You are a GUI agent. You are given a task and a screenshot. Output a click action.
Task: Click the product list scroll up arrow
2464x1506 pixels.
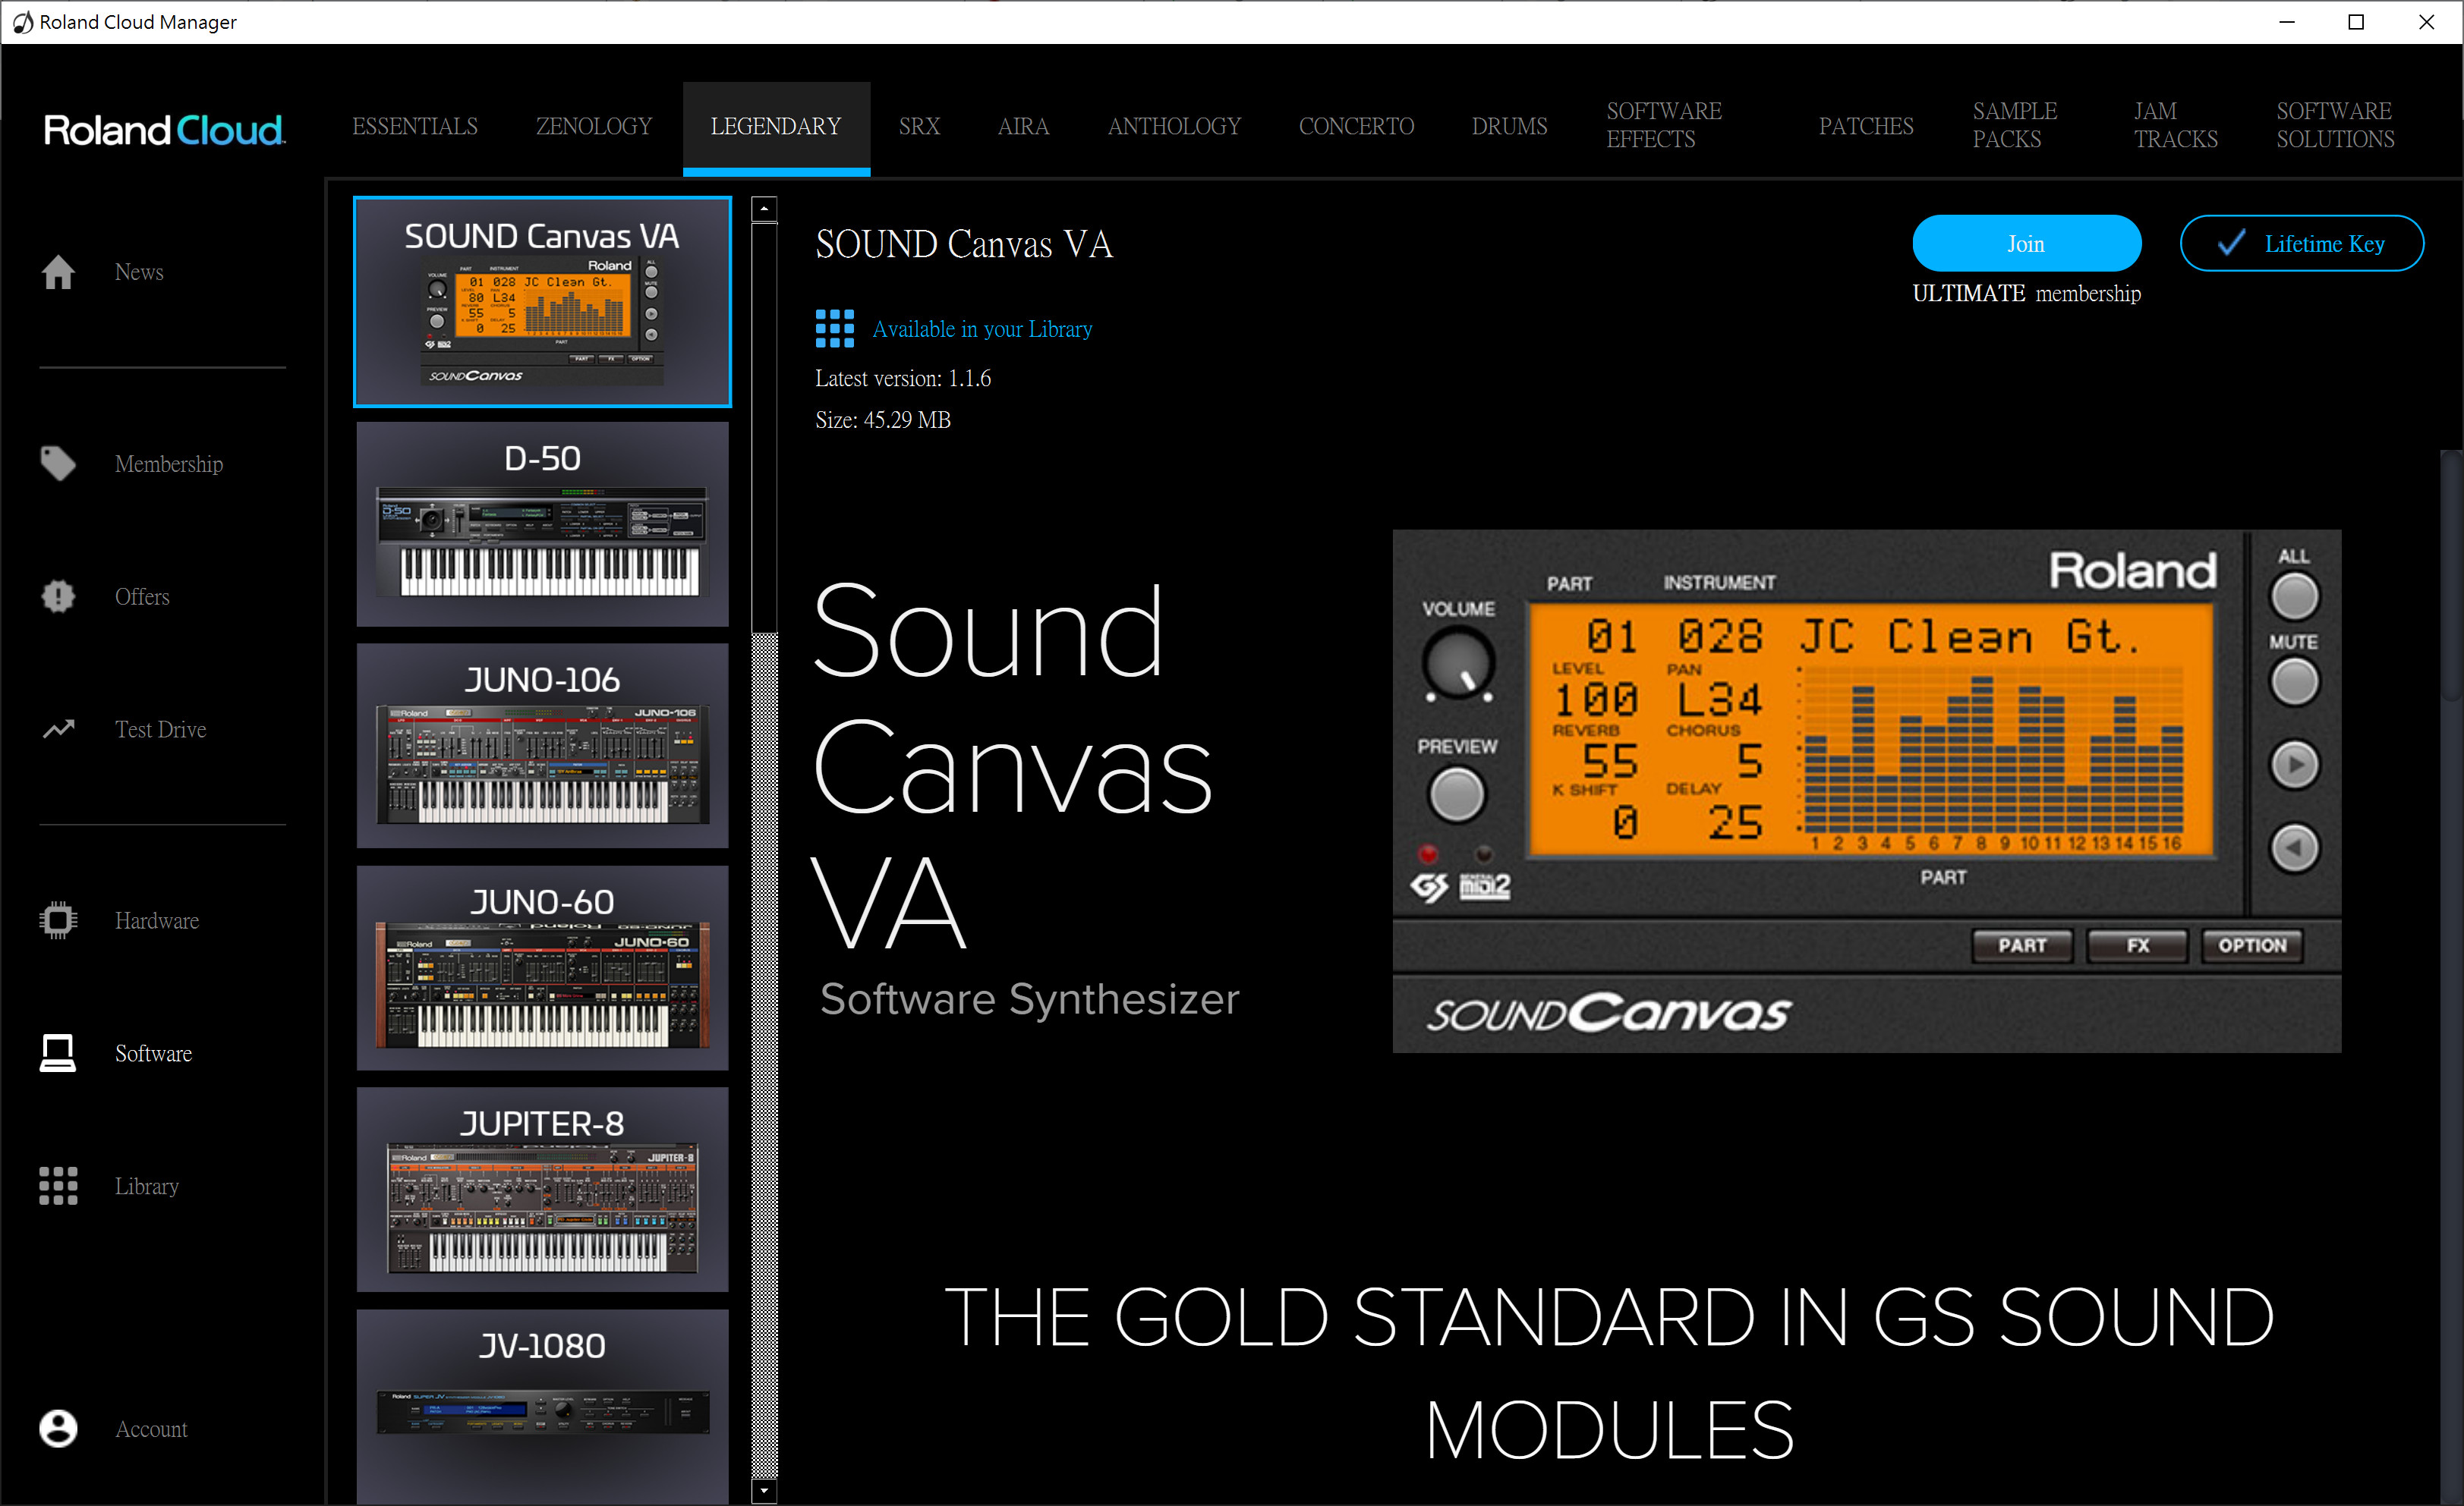pos(764,209)
